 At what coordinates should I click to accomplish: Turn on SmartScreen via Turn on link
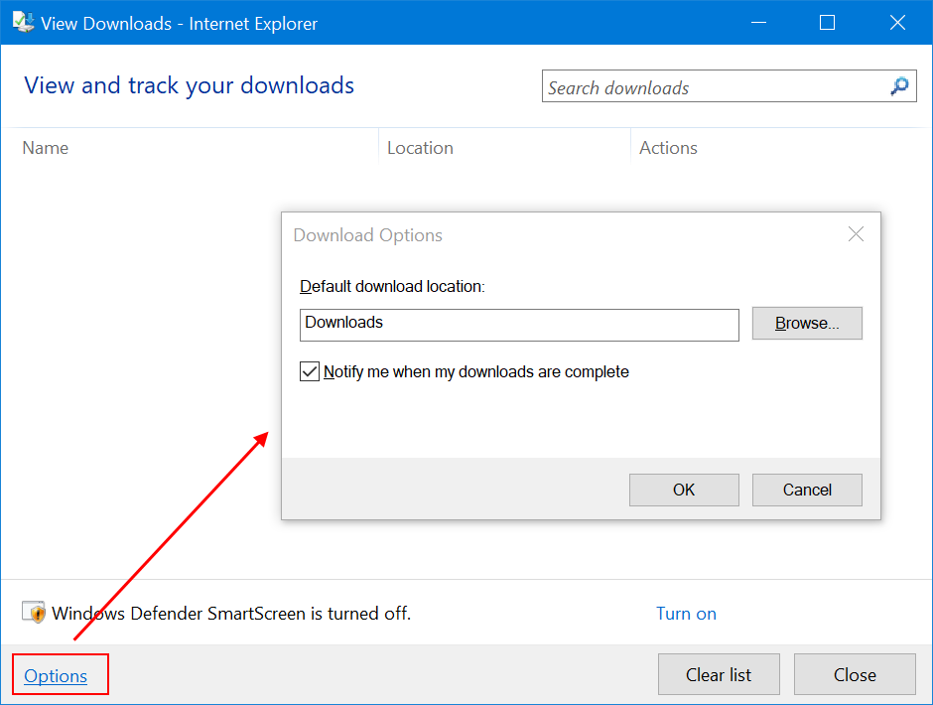686,614
